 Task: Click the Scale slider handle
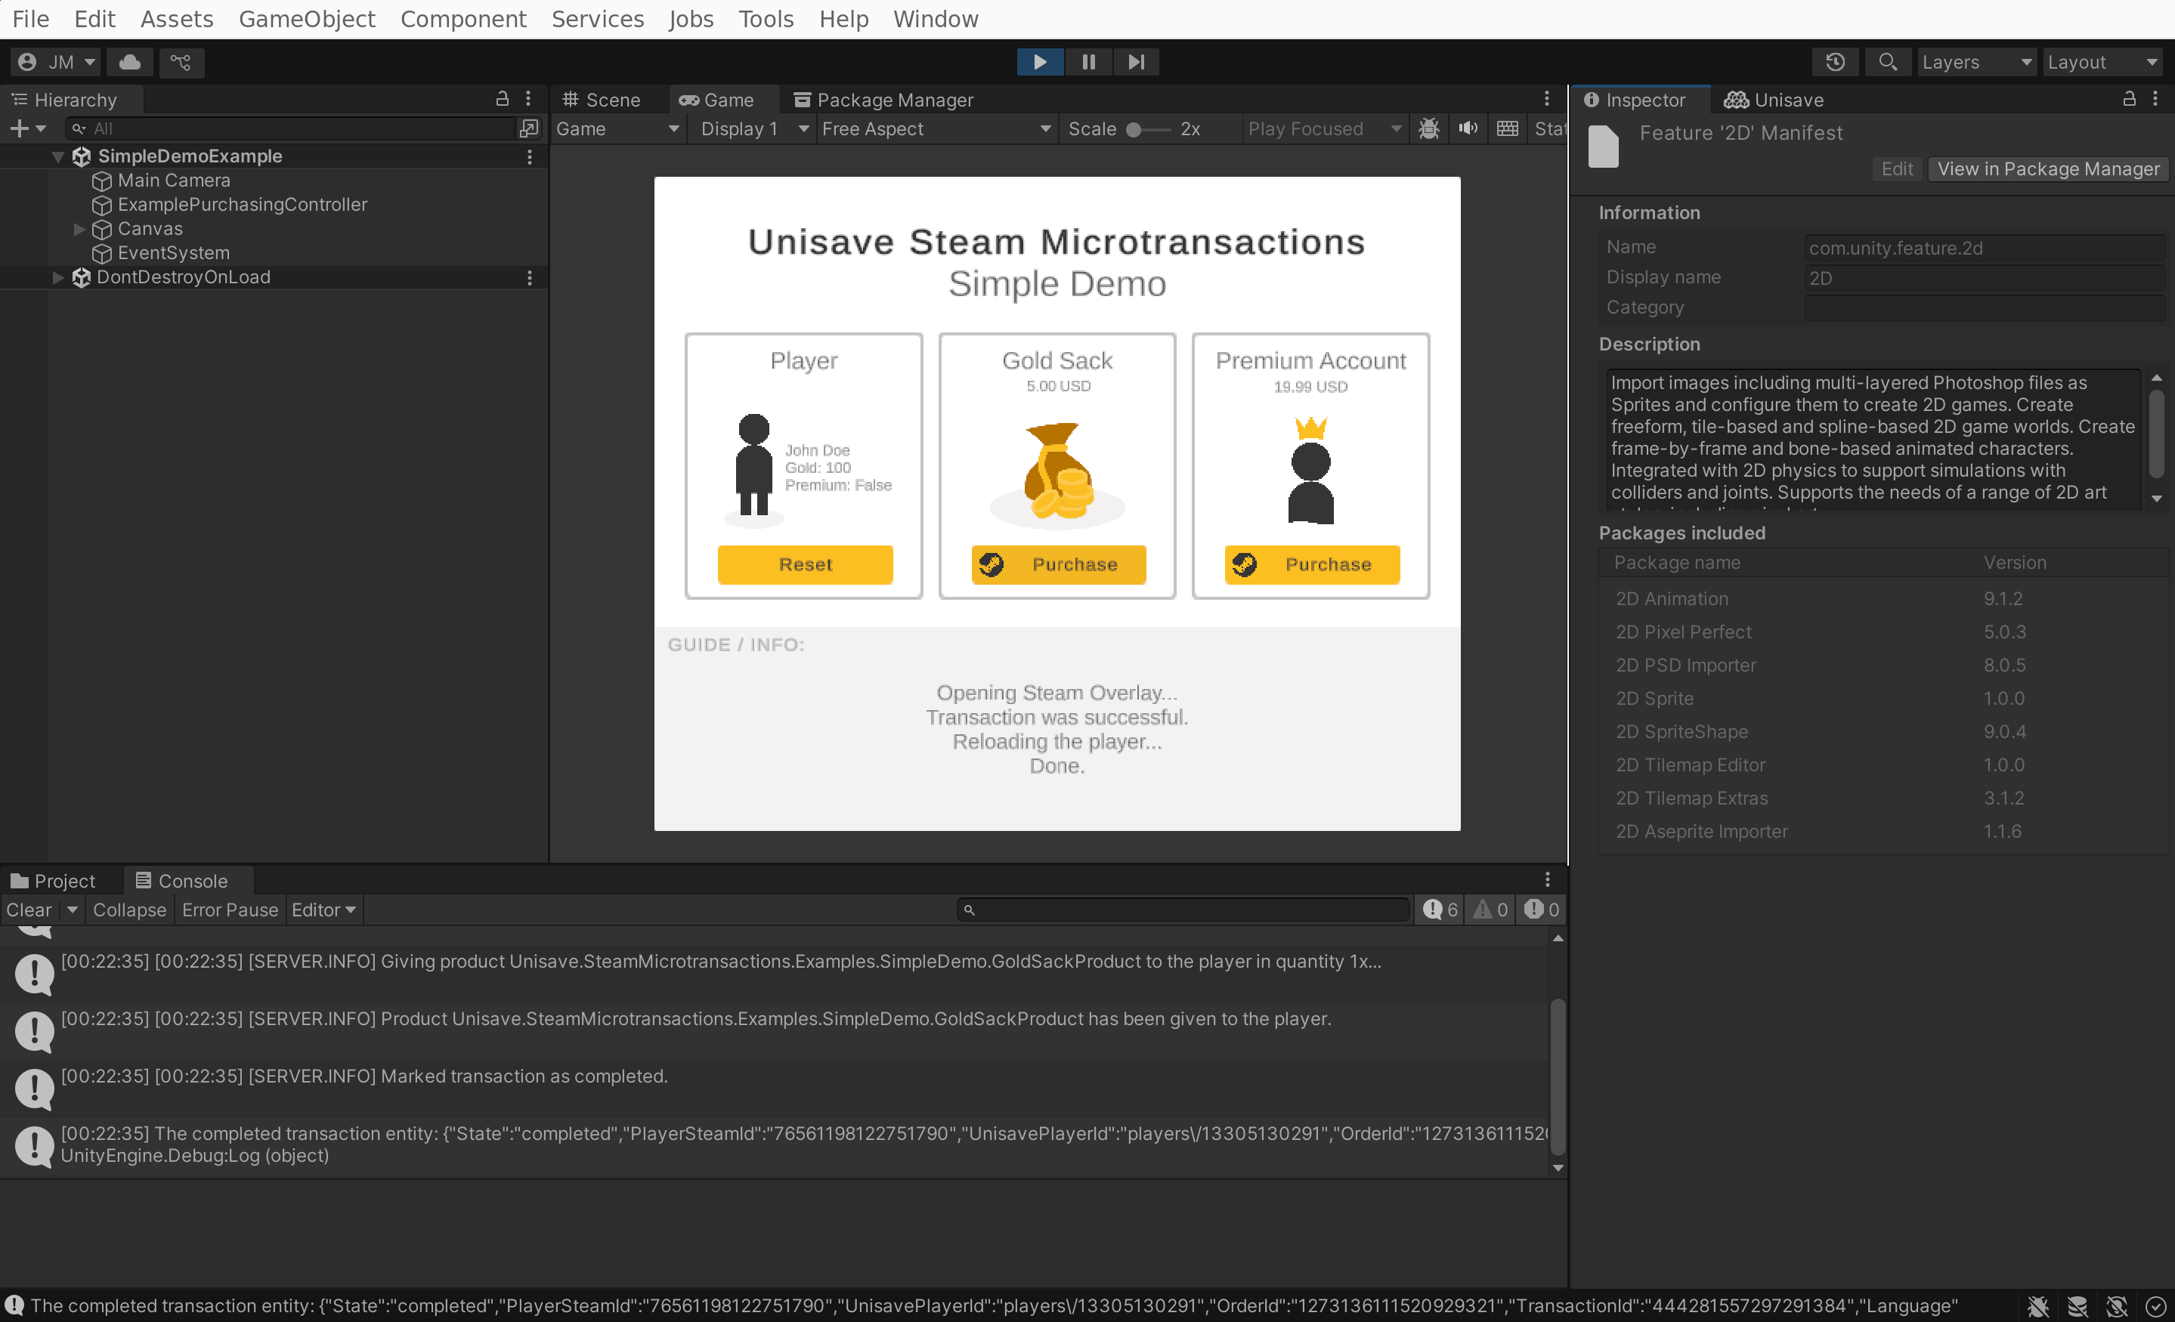click(x=1134, y=130)
